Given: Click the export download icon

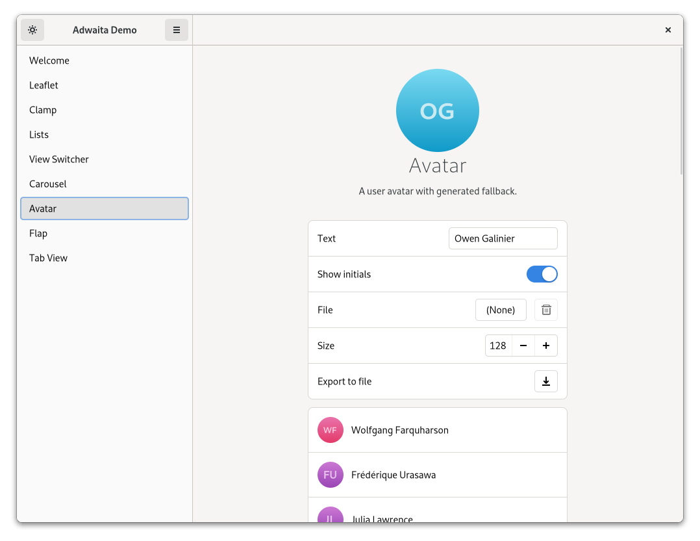Looking at the screenshot, I should [x=546, y=381].
